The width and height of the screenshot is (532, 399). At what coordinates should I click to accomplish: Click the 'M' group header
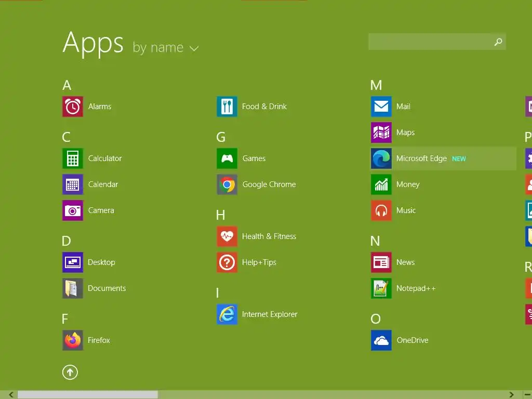(376, 85)
